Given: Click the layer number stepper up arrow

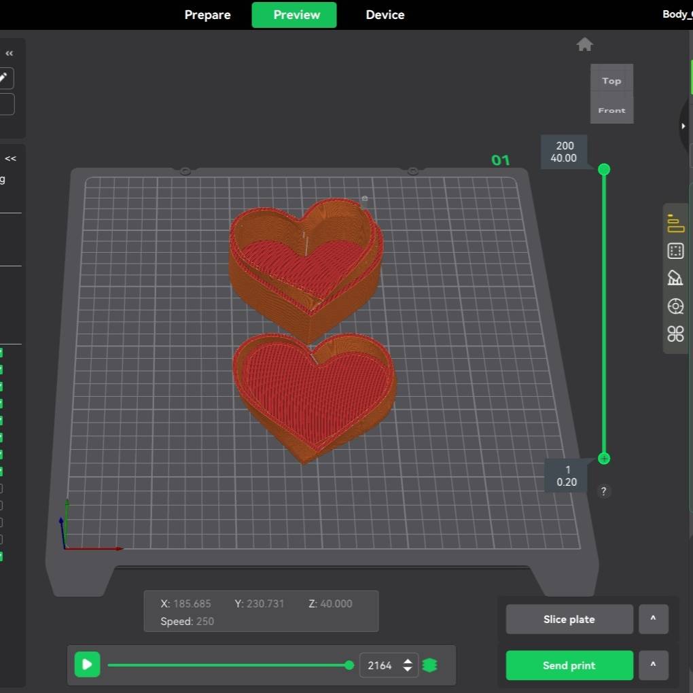Looking at the screenshot, I should [408, 661].
